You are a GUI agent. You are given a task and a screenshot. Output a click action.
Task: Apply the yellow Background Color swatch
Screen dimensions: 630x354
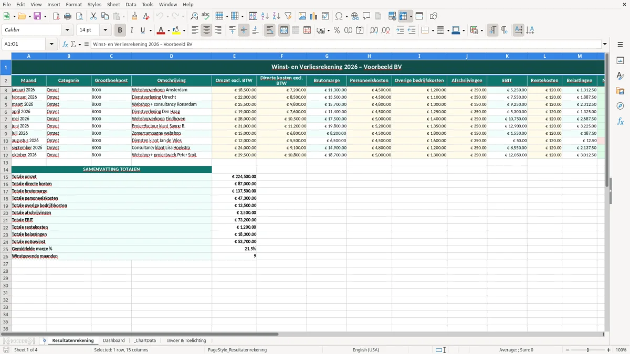pos(176,30)
